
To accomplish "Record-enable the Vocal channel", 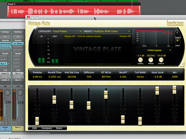I will coord(9,123).
